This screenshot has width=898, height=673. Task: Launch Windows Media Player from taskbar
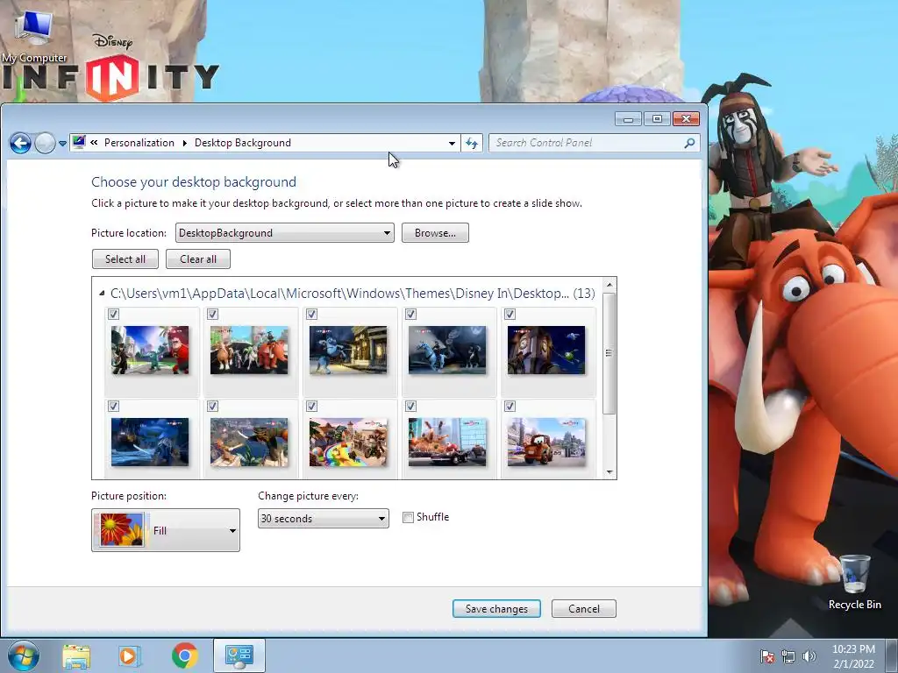click(x=129, y=656)
